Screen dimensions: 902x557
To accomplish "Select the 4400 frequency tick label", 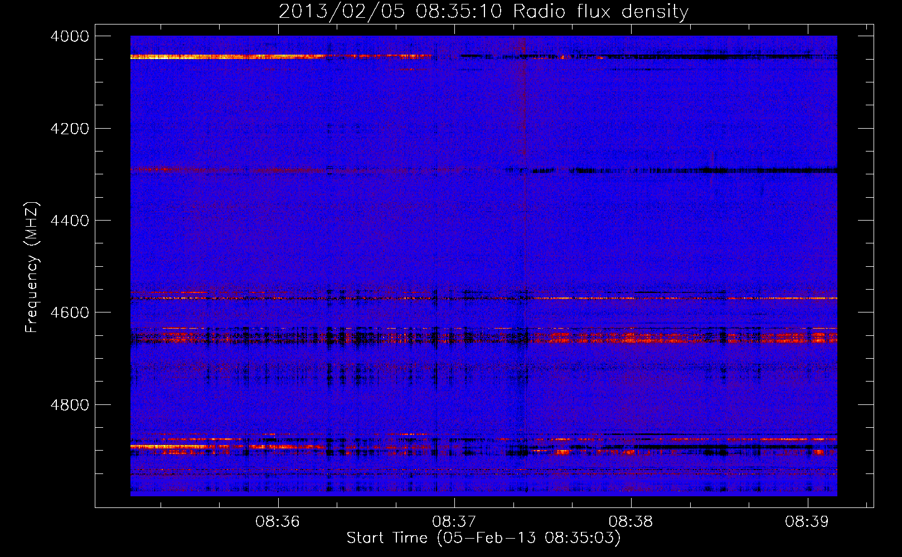I will click(70, 221).
